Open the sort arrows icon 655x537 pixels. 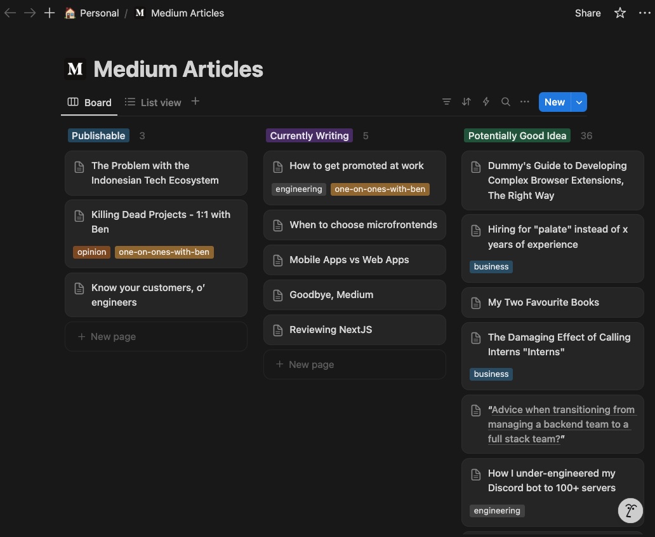pos(466,102)
